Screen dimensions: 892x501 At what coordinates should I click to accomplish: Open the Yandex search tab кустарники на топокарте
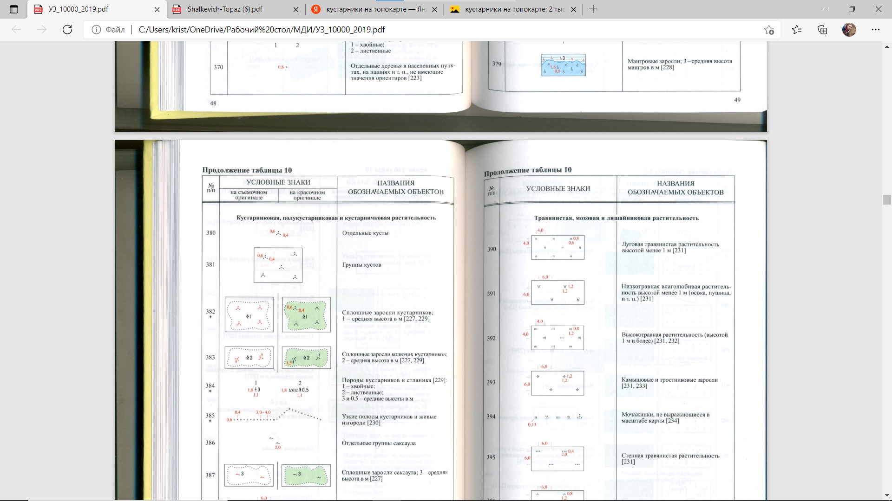coord(374,9)
